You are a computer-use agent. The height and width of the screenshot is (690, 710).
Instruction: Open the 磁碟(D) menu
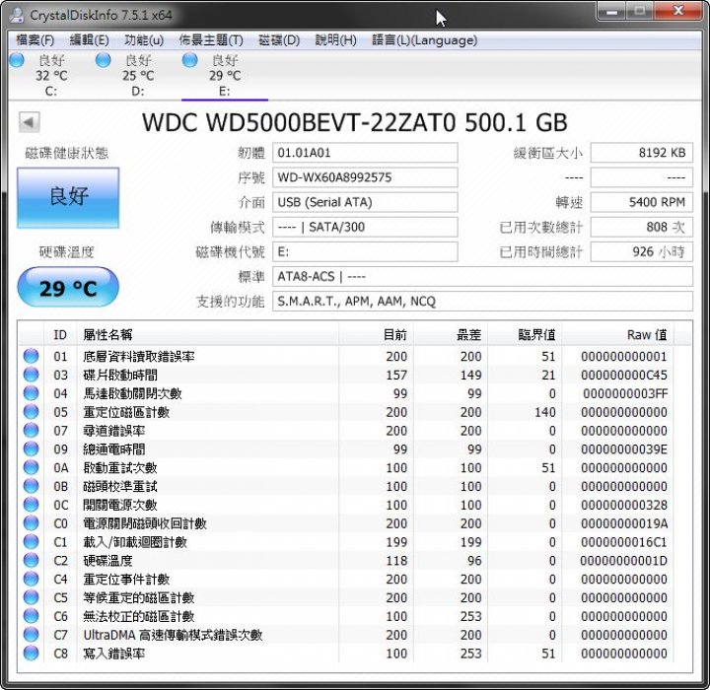[x=279, y=40]
